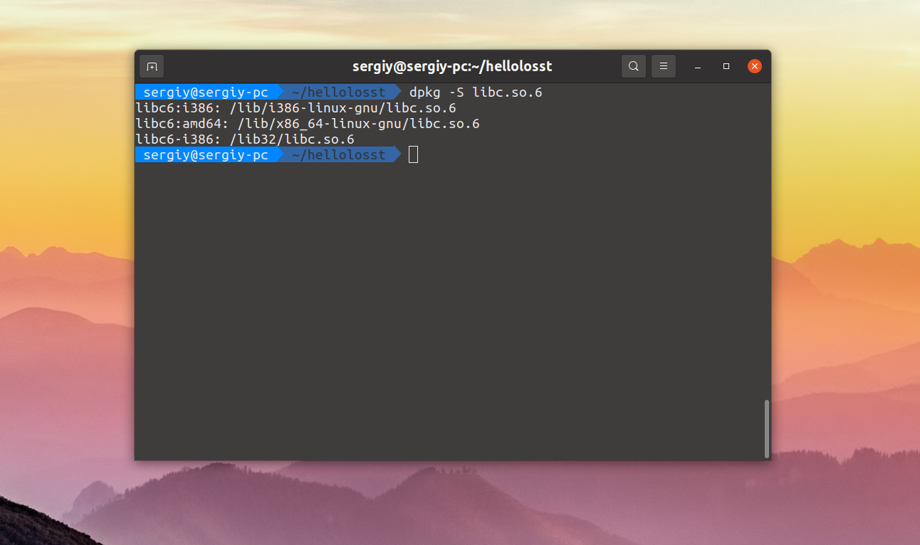Open the hamburger menu in the header

(663, 66)
